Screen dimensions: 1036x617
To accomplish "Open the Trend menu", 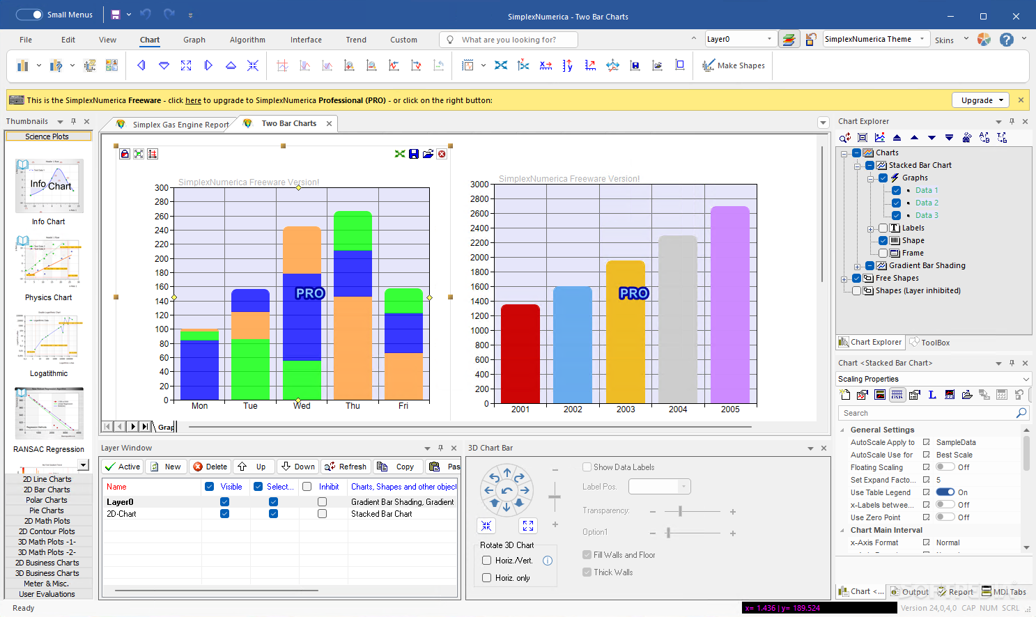I will tap(356, 40).
